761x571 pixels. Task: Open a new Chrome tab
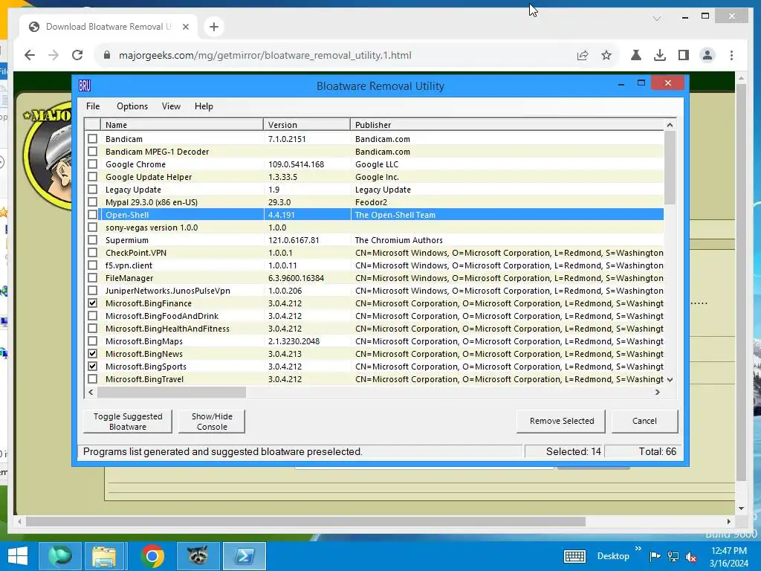(x=214, y=27)
